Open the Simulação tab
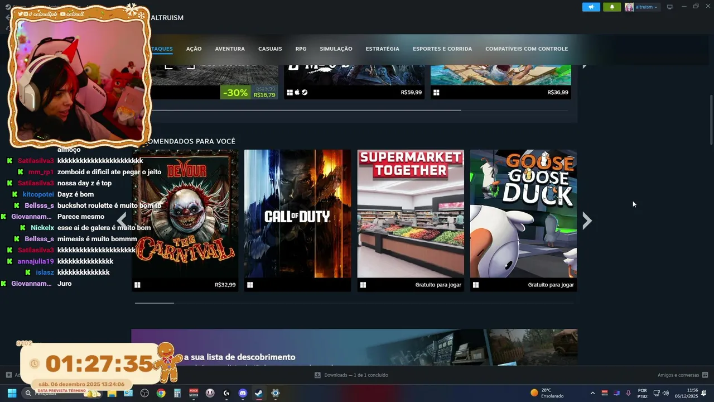714x402 pixels. point(336,49)
